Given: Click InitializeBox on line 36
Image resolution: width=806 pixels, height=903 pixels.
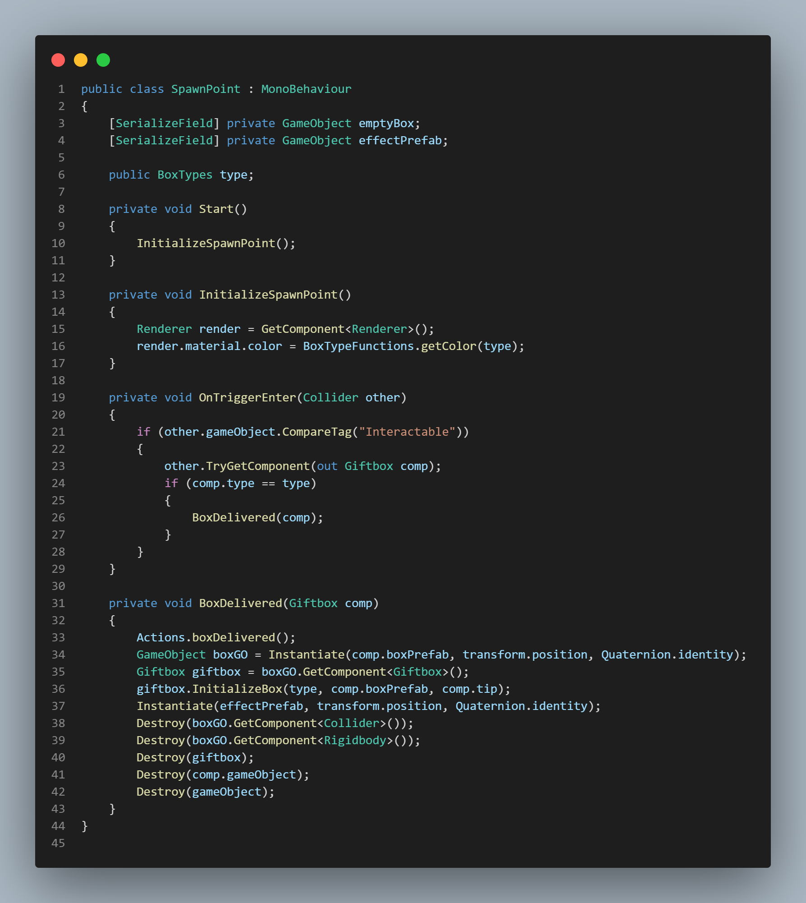Looking at the screenshot, I should coord(237,689).
